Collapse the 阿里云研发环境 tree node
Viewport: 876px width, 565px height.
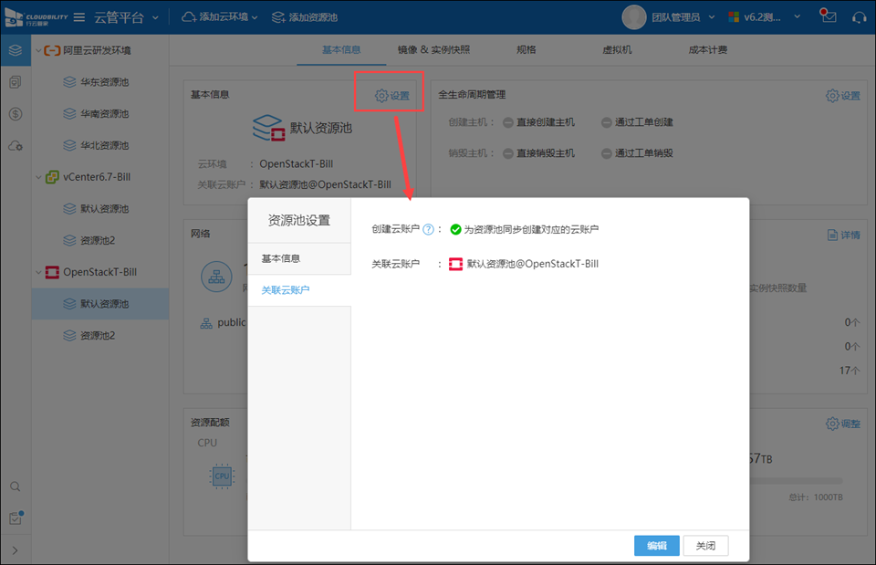pos(37,50)
